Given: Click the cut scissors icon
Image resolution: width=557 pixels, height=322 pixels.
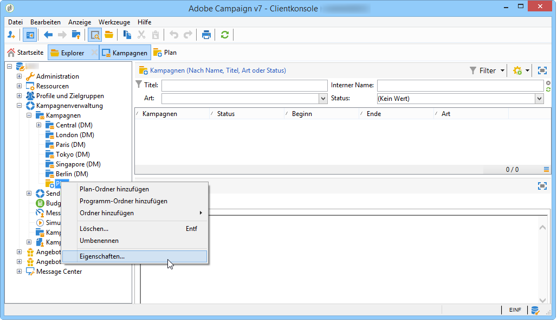Looking at the screenshot, I should pos(141,35).
